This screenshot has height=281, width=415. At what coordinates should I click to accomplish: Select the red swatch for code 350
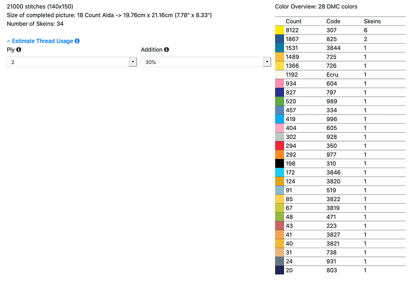[279, 146]
